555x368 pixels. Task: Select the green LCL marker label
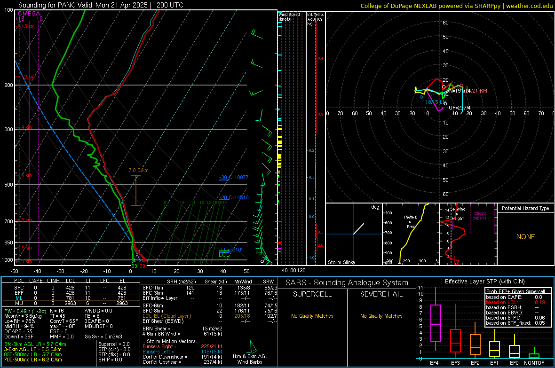pos(224,254)
